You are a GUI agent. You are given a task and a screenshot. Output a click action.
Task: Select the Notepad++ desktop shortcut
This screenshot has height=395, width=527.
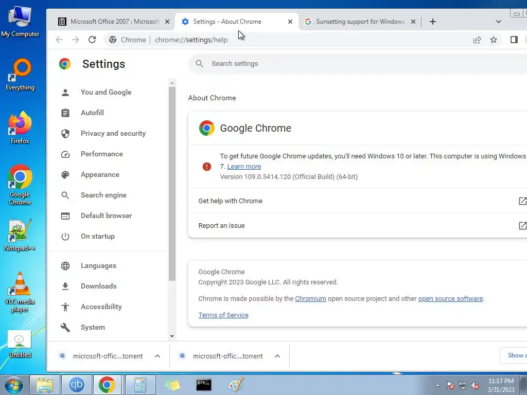click(20, 235)
